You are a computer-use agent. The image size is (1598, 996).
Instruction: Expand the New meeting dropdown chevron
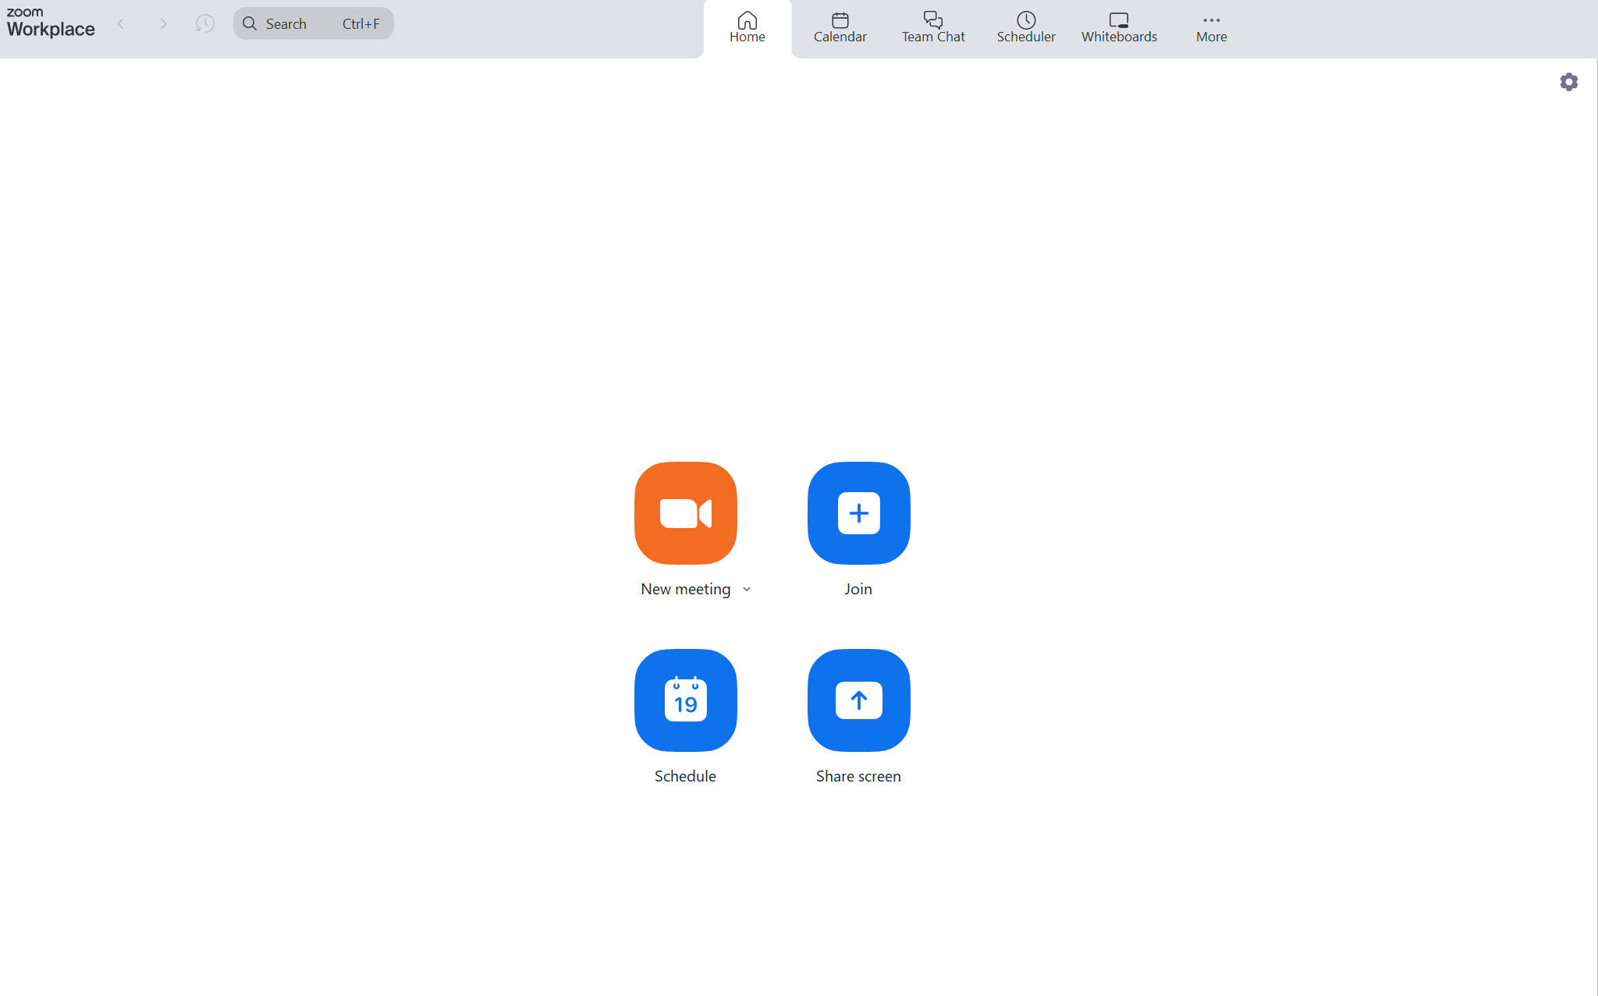pos(747,590)
